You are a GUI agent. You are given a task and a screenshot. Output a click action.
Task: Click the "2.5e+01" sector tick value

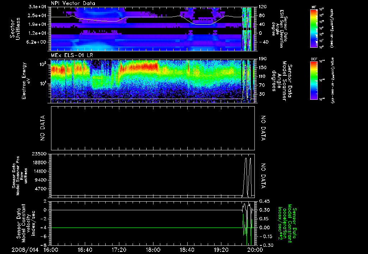tap(37, 15)
